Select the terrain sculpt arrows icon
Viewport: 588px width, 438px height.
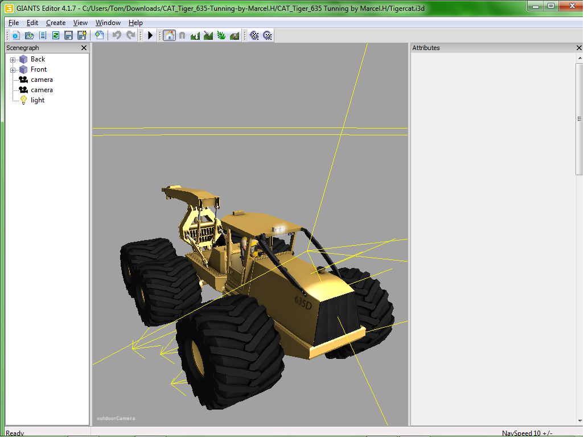[x=195, y=36]
